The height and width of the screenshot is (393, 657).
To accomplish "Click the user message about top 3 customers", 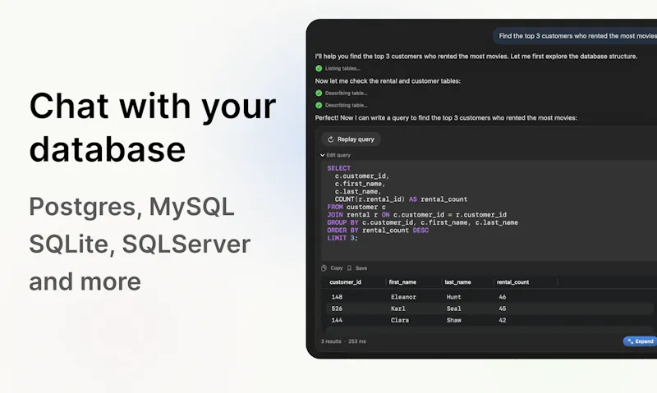I will click(x=575, y=36).
